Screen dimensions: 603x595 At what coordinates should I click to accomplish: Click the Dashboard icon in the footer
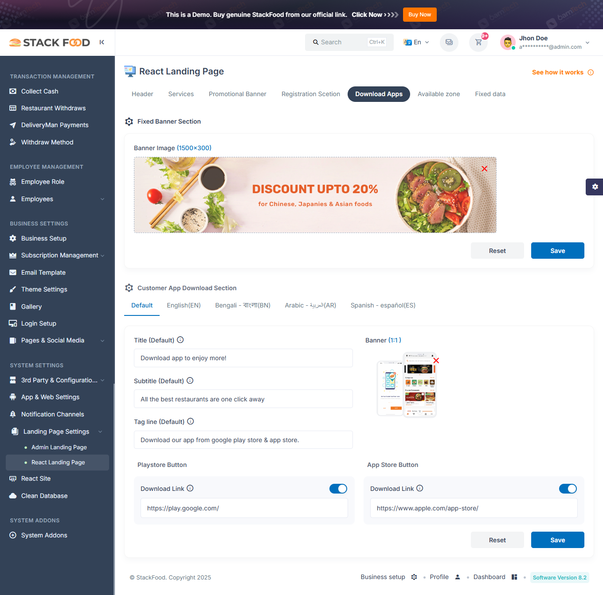pyautogui.click(x=514, y=577)
